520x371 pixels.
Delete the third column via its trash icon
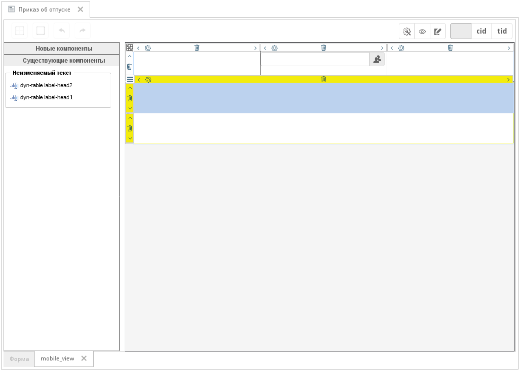pyautogui.click(x=450, y=48)
